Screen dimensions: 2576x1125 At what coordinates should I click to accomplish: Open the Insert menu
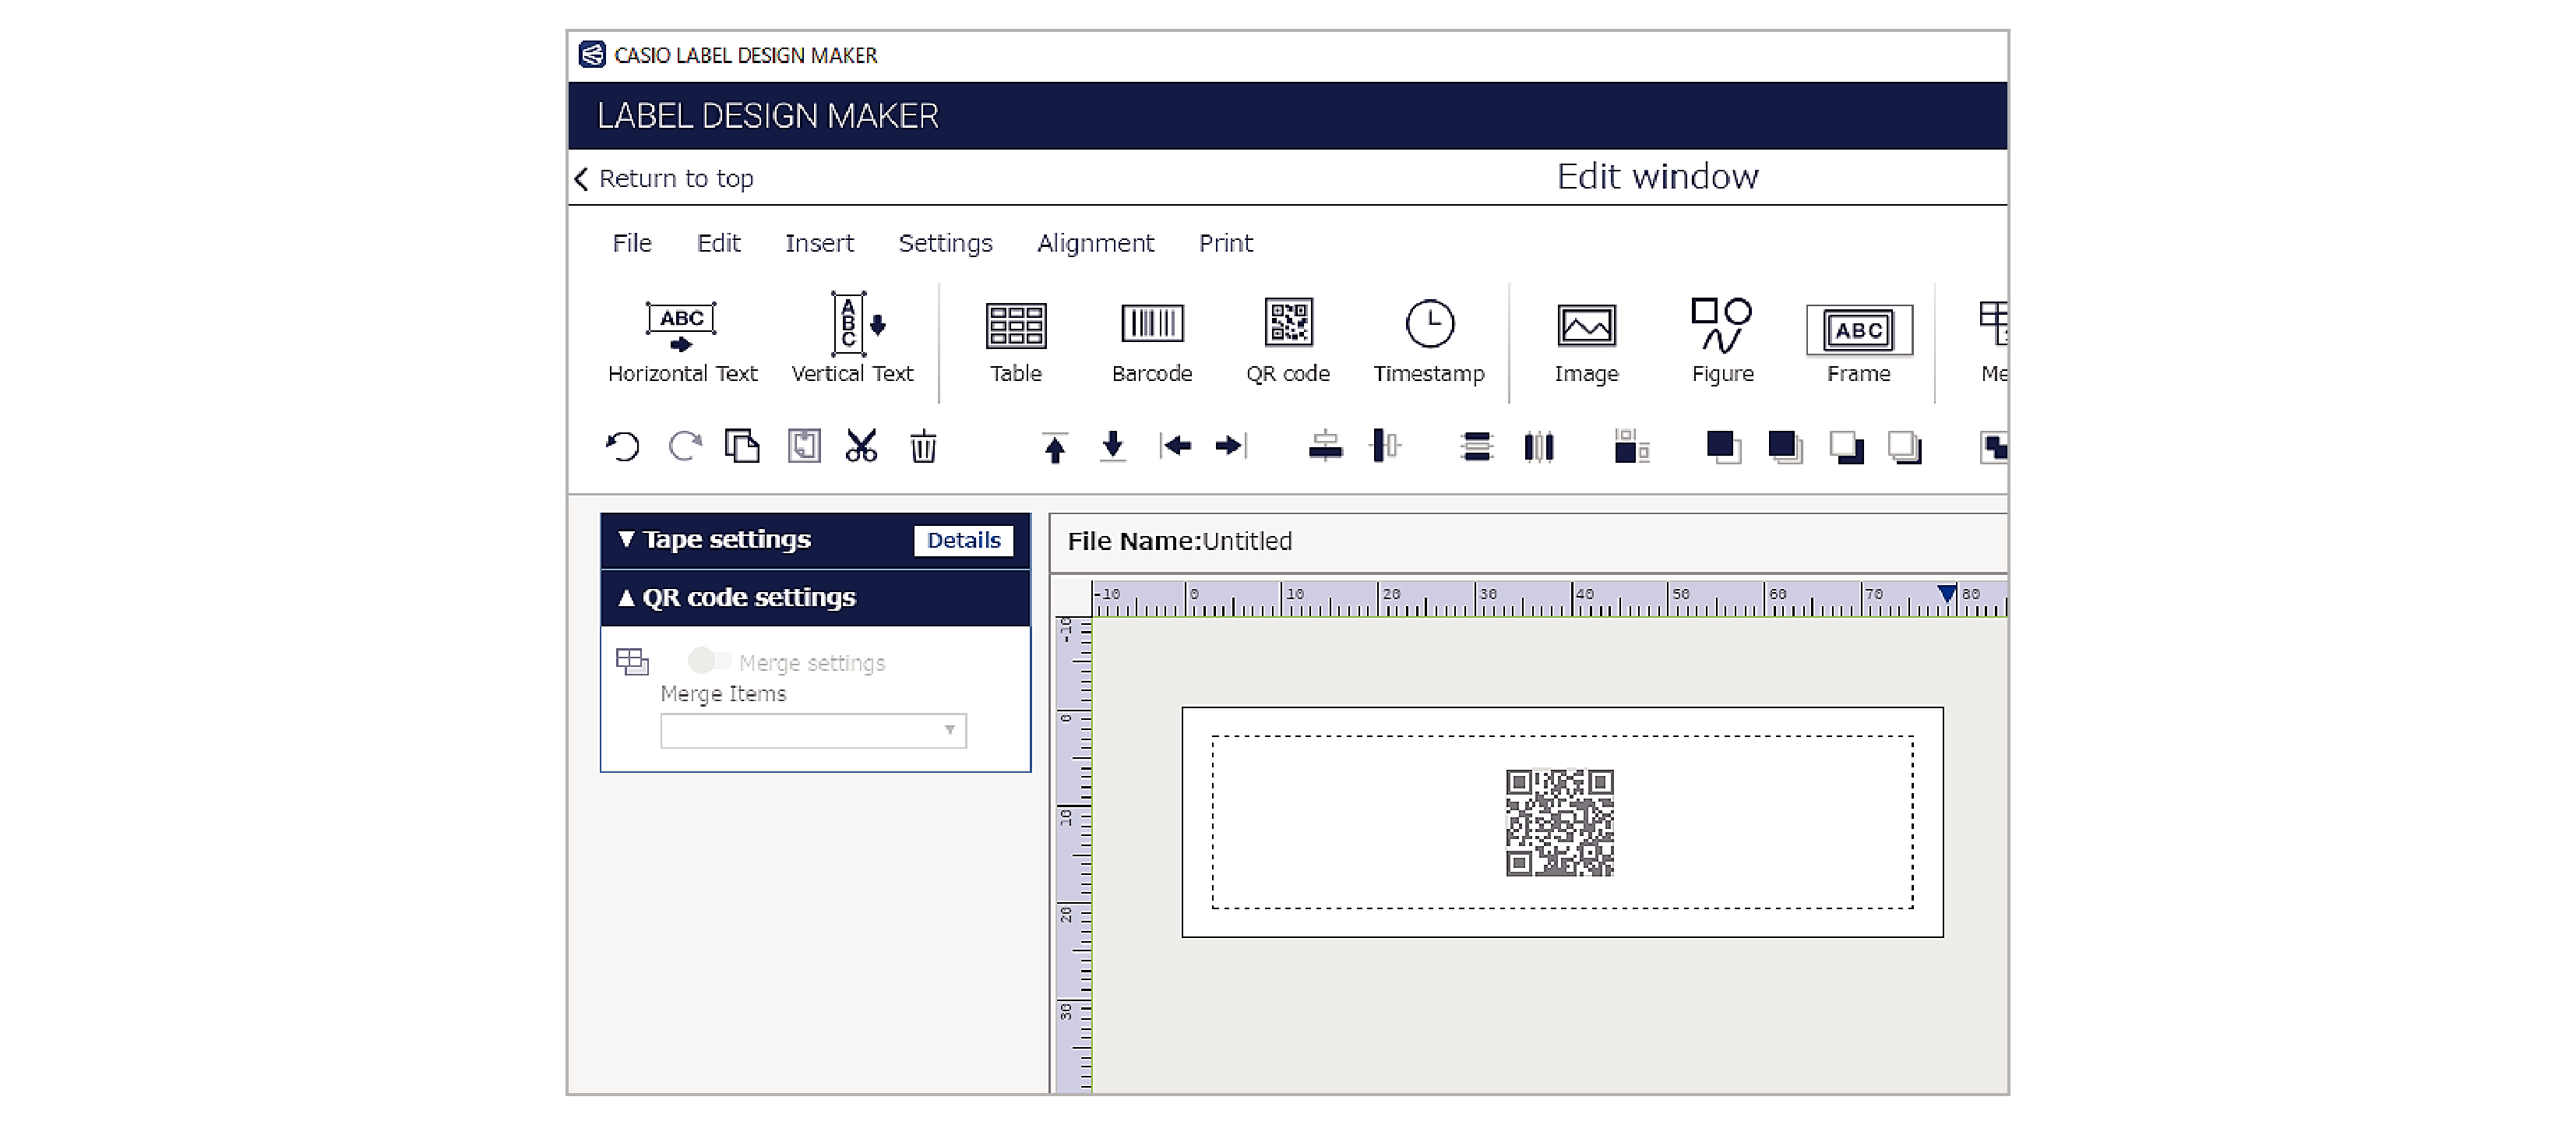coord(819,243)
